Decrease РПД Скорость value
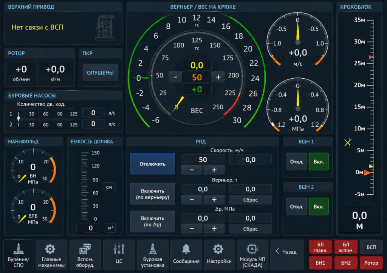 point(192,170)
